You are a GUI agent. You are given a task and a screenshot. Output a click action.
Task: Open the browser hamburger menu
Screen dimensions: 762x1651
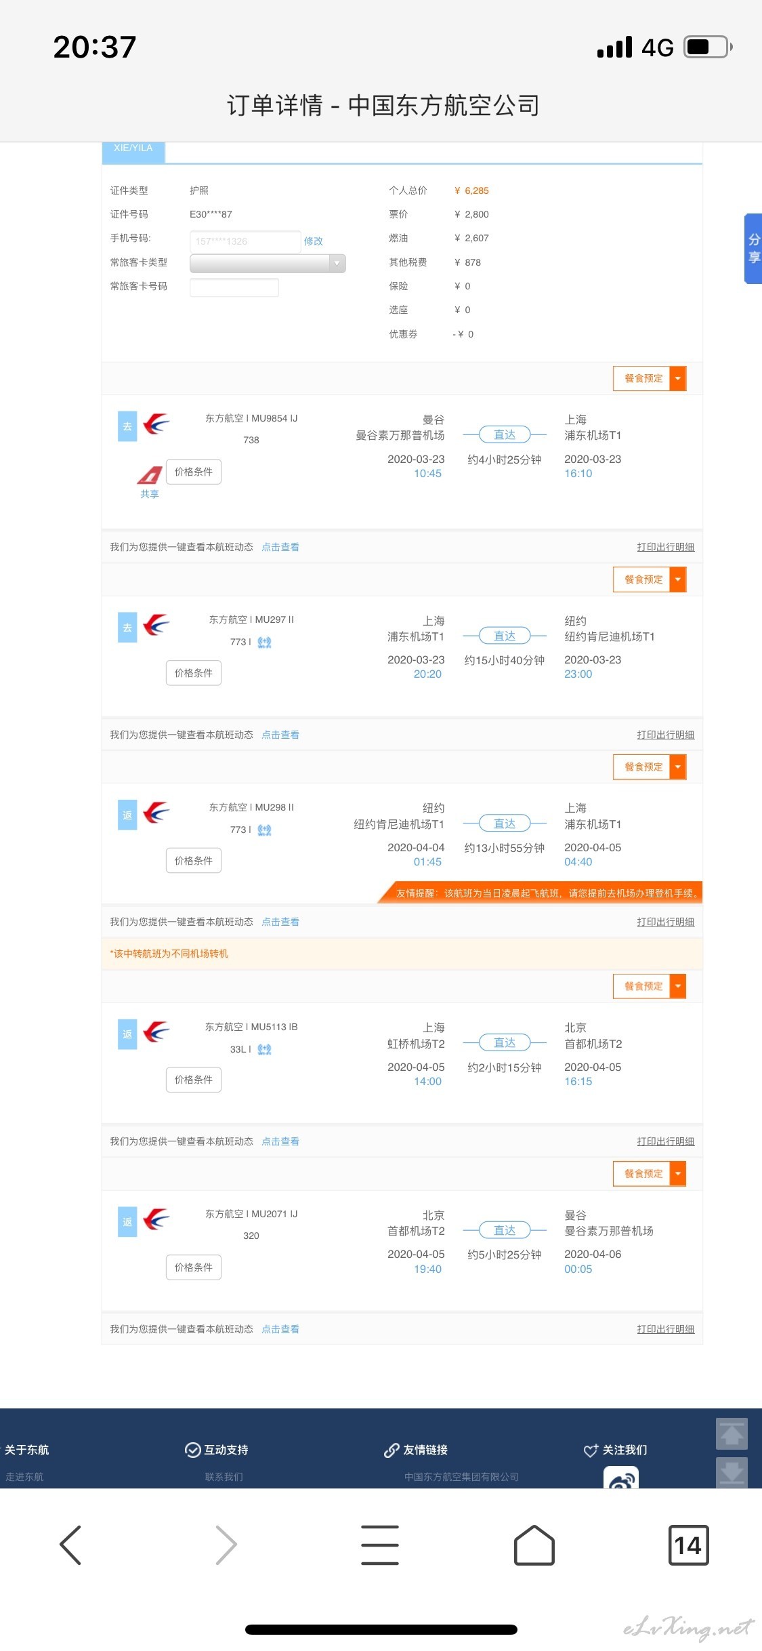point(380,1545)
